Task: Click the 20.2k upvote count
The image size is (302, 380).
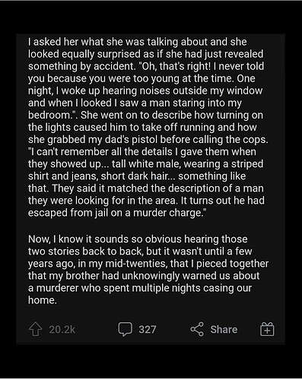Action: tap(62, 330)
